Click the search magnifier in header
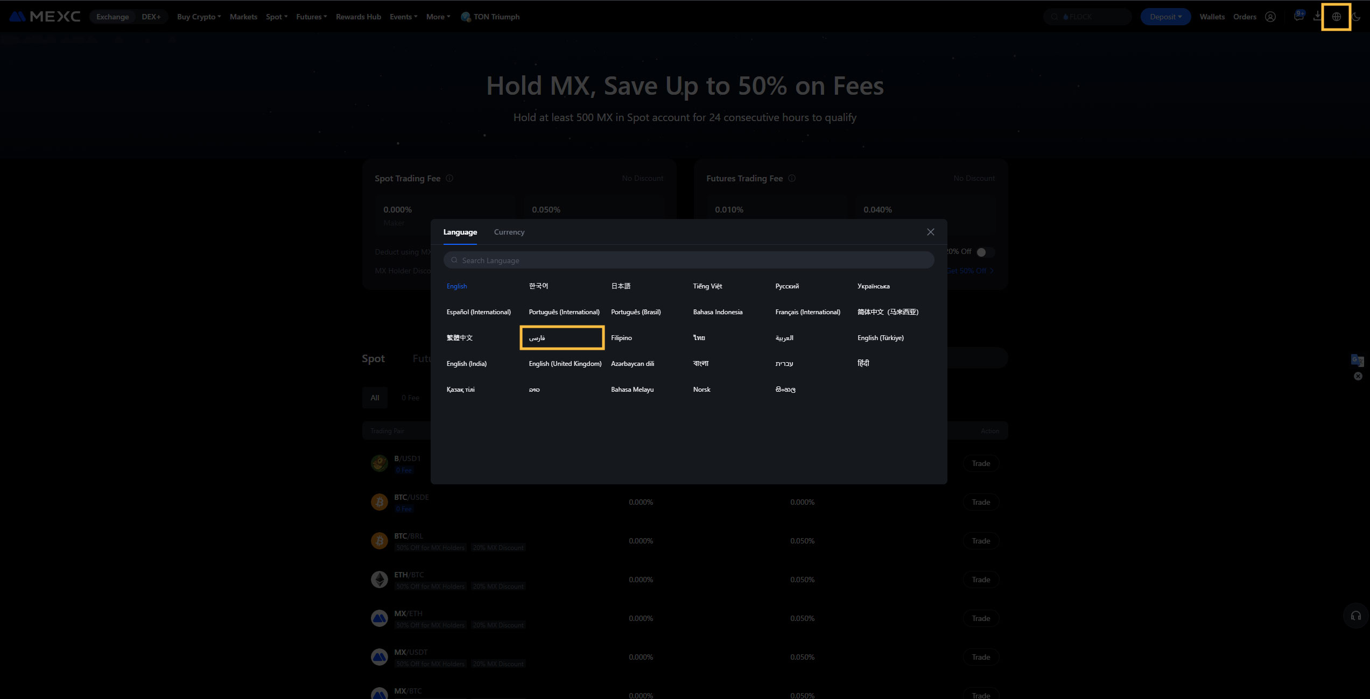Image resolution: width=1370 pixels, height=699 pixels. point(1054,17)
